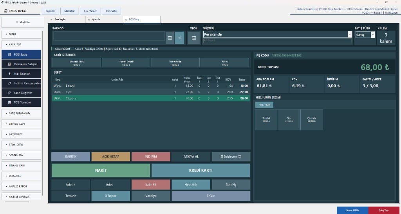Click the Hızlı Ürünler lightning icon
Screen dimensions: 401x214
click(9, 74)
